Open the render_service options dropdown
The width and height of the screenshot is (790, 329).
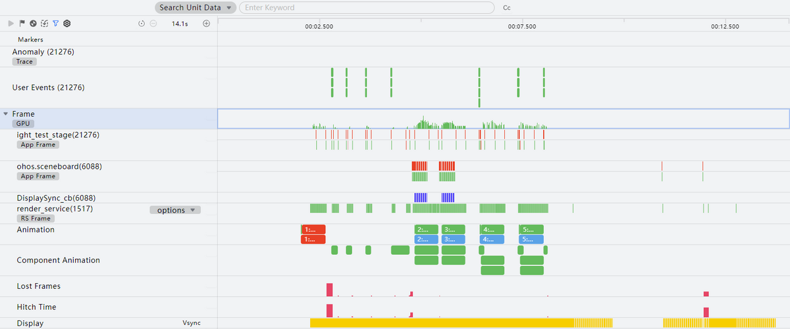pos(175,210)
